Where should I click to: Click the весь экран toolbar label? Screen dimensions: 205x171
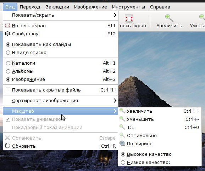point(133,26)
